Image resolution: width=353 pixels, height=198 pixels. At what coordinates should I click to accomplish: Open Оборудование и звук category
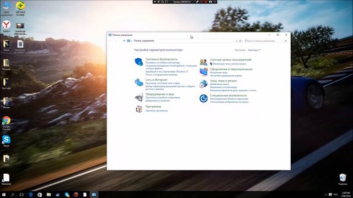pos(160,94)
